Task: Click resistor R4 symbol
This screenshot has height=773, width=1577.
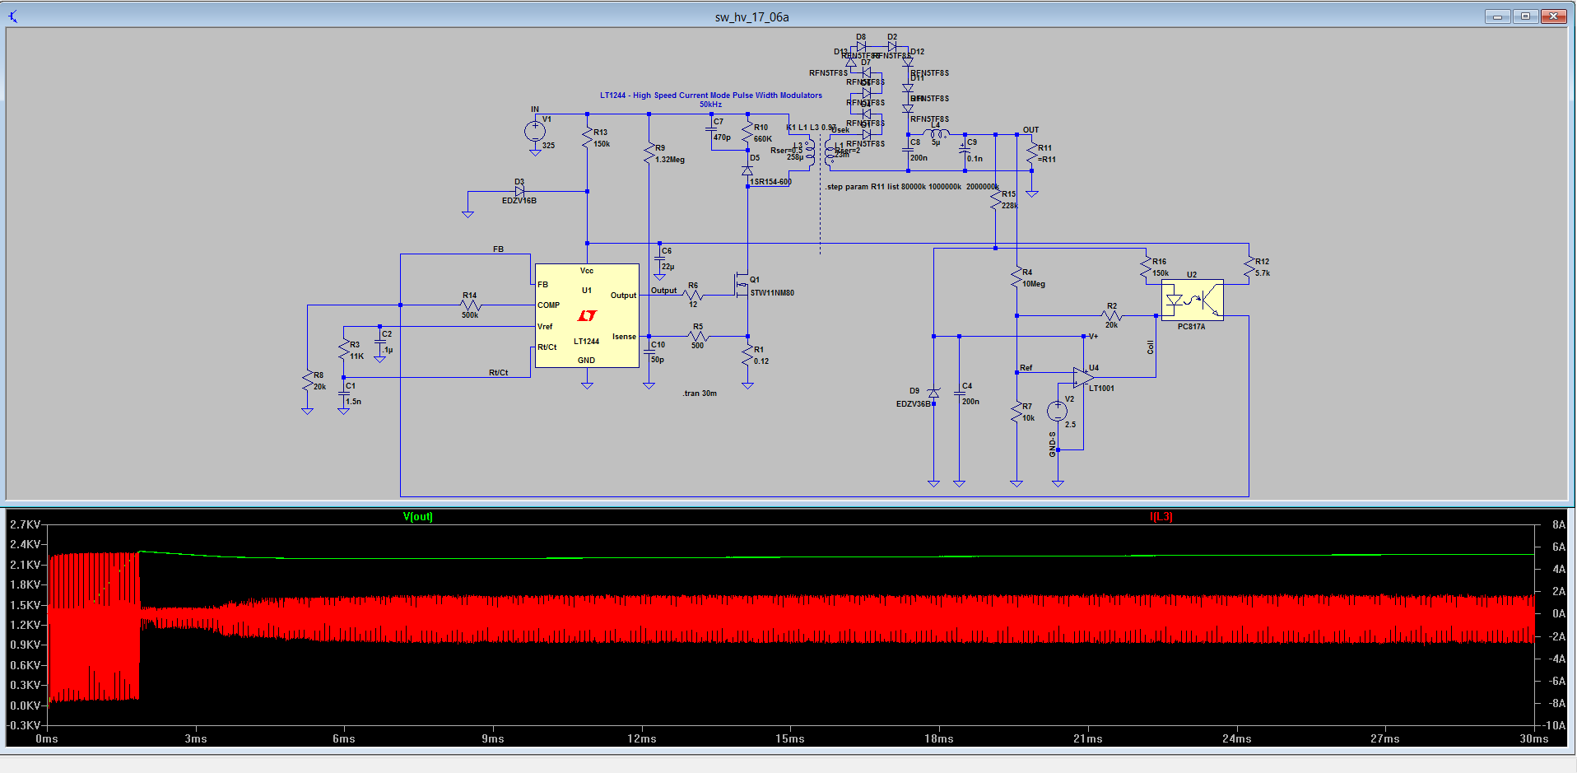Action: (1016, 277)
